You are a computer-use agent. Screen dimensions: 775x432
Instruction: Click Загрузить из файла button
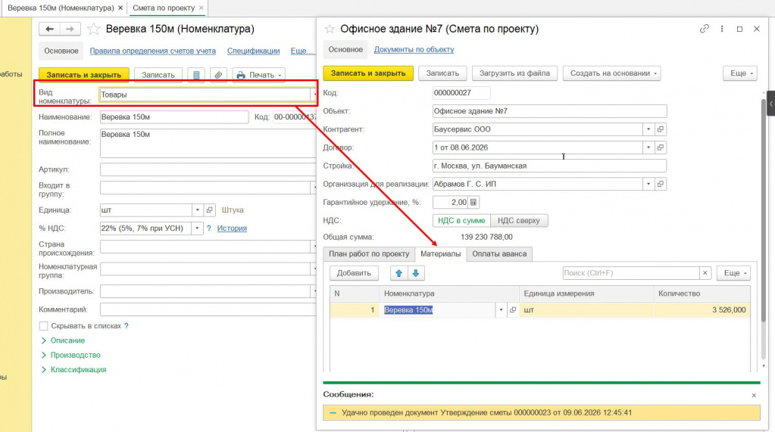pyautogui.click(x=514, y=73)
